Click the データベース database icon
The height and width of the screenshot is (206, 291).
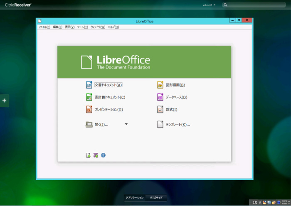[160, 98]
